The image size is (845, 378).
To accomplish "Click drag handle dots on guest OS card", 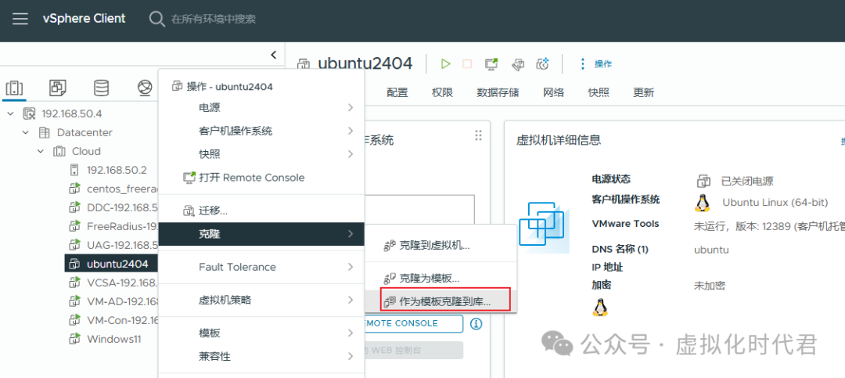I will 478,135.
